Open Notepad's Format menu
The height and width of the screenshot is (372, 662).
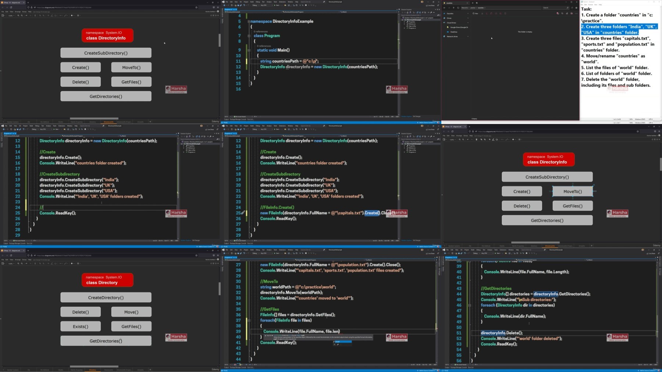[x=590, y=5]
